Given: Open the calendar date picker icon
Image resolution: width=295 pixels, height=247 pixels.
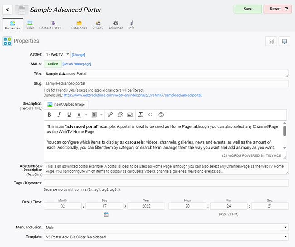Looking at the screenshot, I should click(x=106, y=214).
